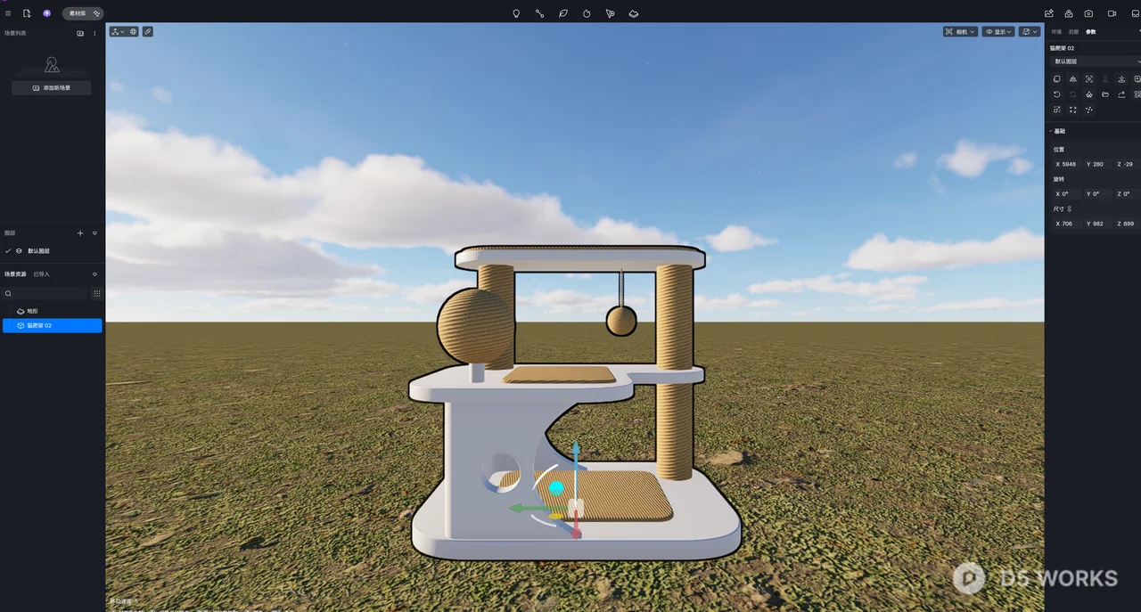
Task: Collapse the 场景资源 panel arrow
Action: click(x=95, y=274)
